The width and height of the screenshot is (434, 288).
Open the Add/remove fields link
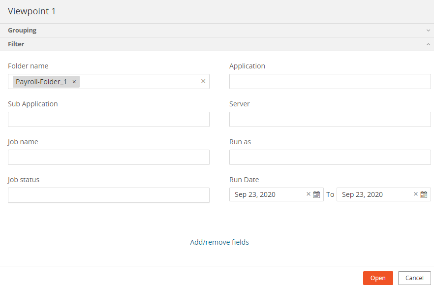pyautogui.click(x=219, y=242)
